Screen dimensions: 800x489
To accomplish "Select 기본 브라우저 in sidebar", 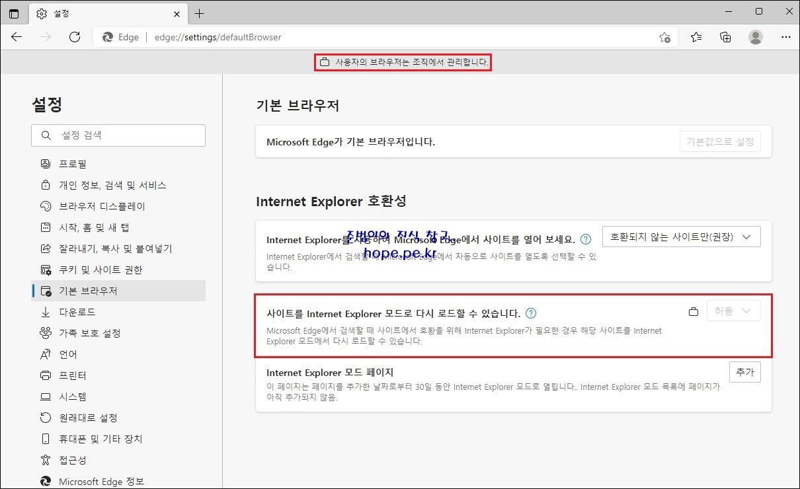I will pos(118,291).
